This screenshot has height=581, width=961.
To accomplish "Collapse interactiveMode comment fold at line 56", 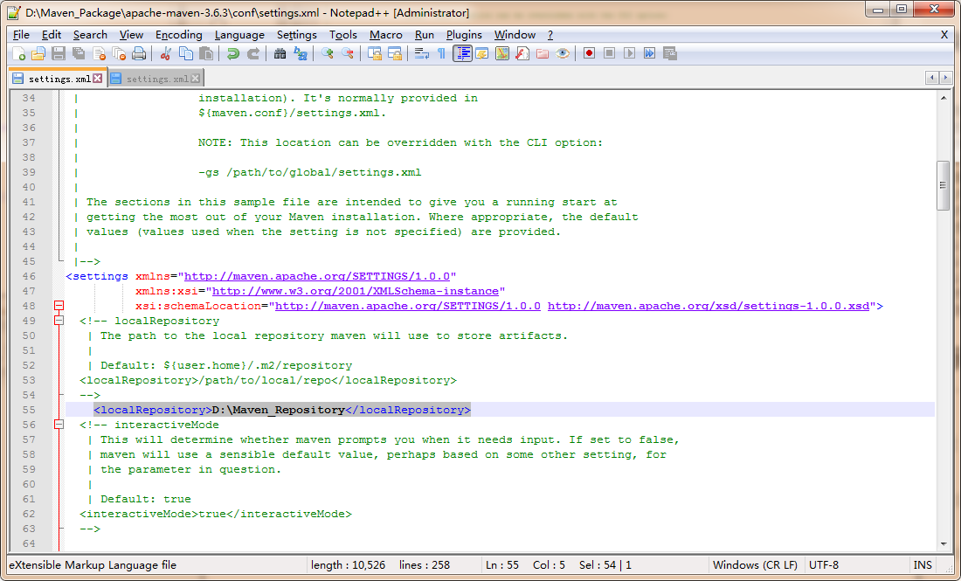I will [x=59, y=425].
